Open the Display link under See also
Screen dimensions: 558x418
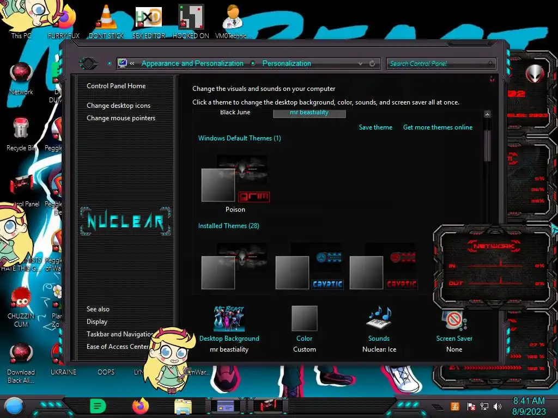tap(97, 322)
